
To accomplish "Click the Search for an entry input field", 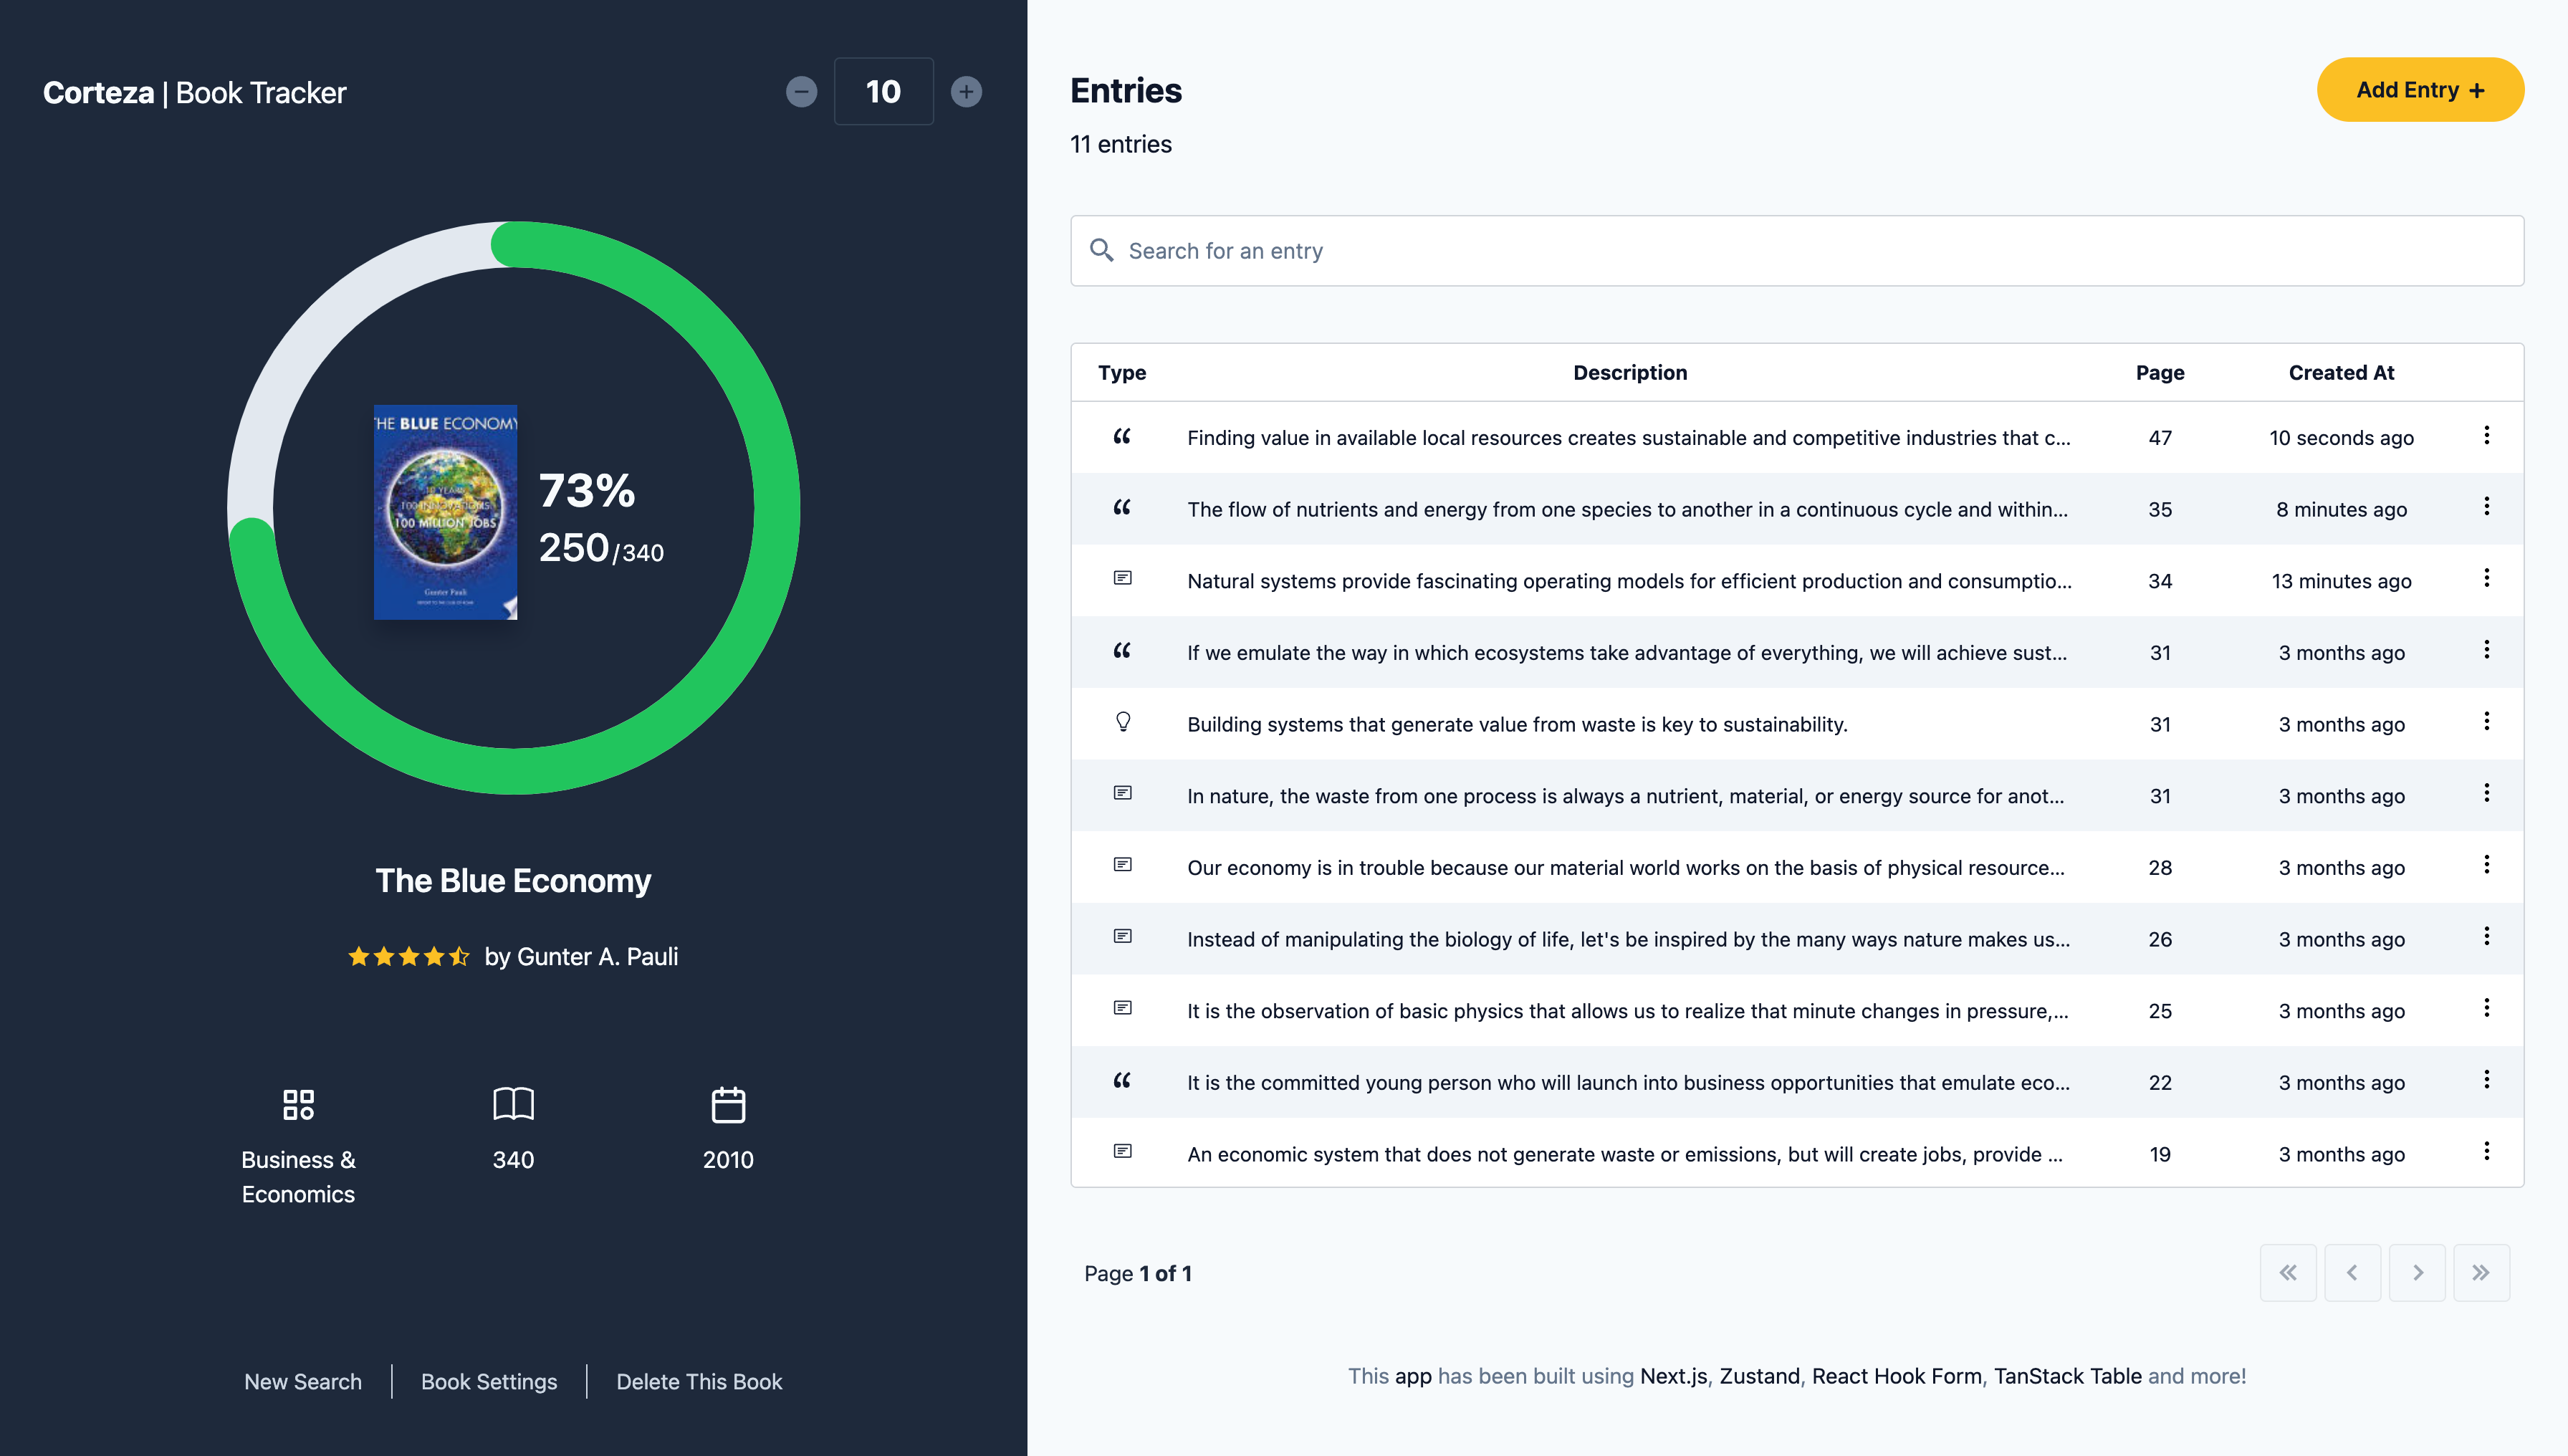I will pyautogui.click(x=1797, y=249).
